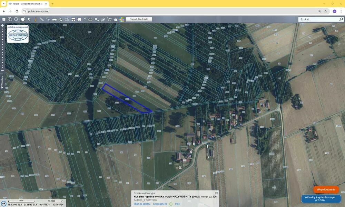Close the Działka ewidencyjna info popup
345x207 pixels.
coord(216,193)
